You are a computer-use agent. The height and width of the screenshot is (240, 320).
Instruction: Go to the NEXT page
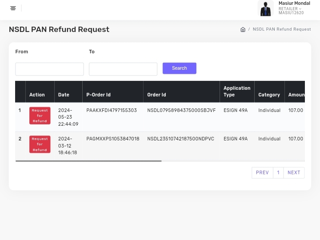click(x=294, y=172)
